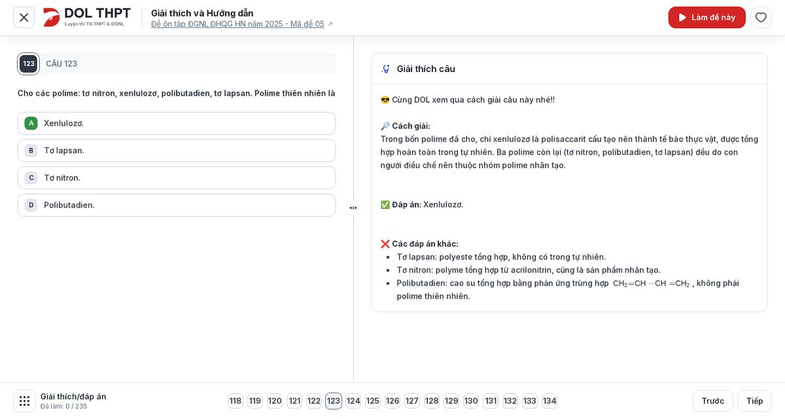
Task: Jump to question 124
Action: pyautogui.click(x=353, y=401)
